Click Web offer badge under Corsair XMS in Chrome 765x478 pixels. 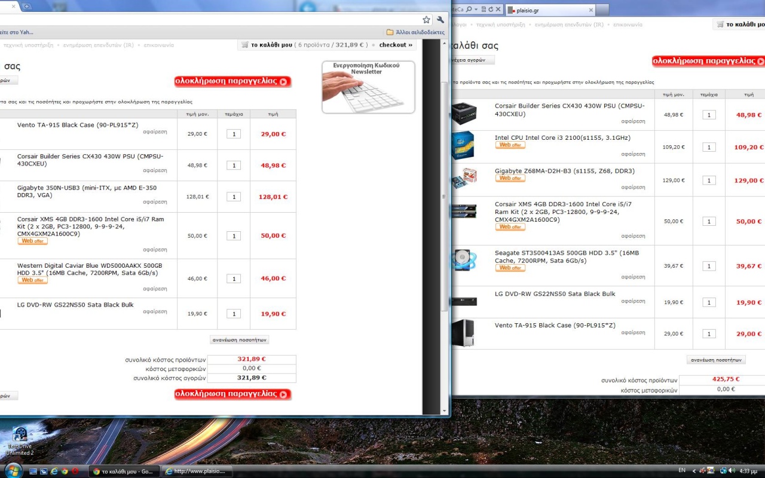point(33,241)
